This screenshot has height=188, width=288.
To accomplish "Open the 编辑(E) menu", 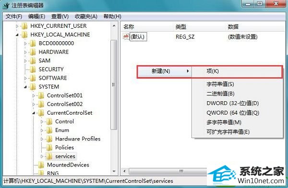I will click(36, 16).
